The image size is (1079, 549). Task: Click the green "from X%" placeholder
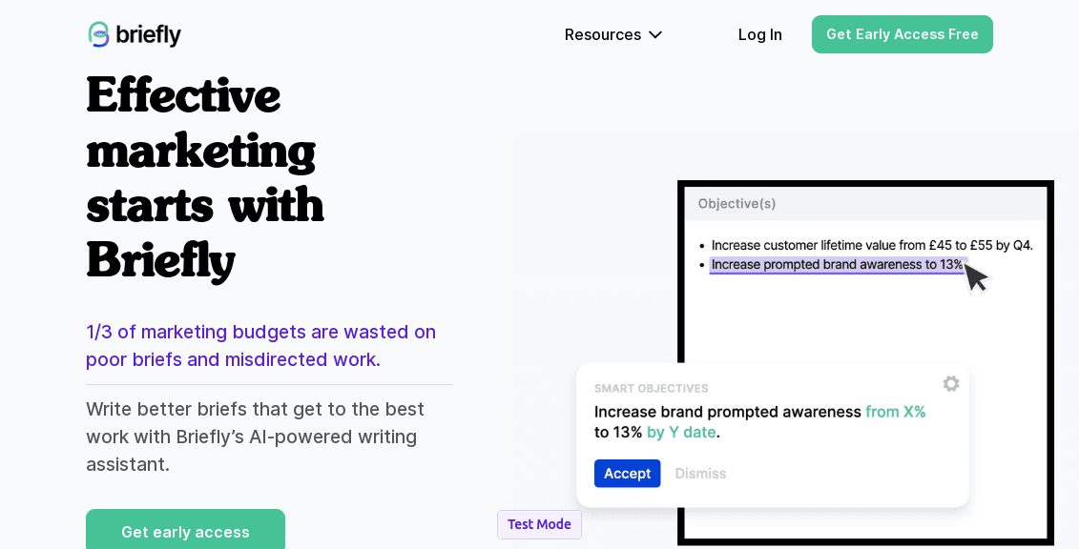tap(895, 412)
